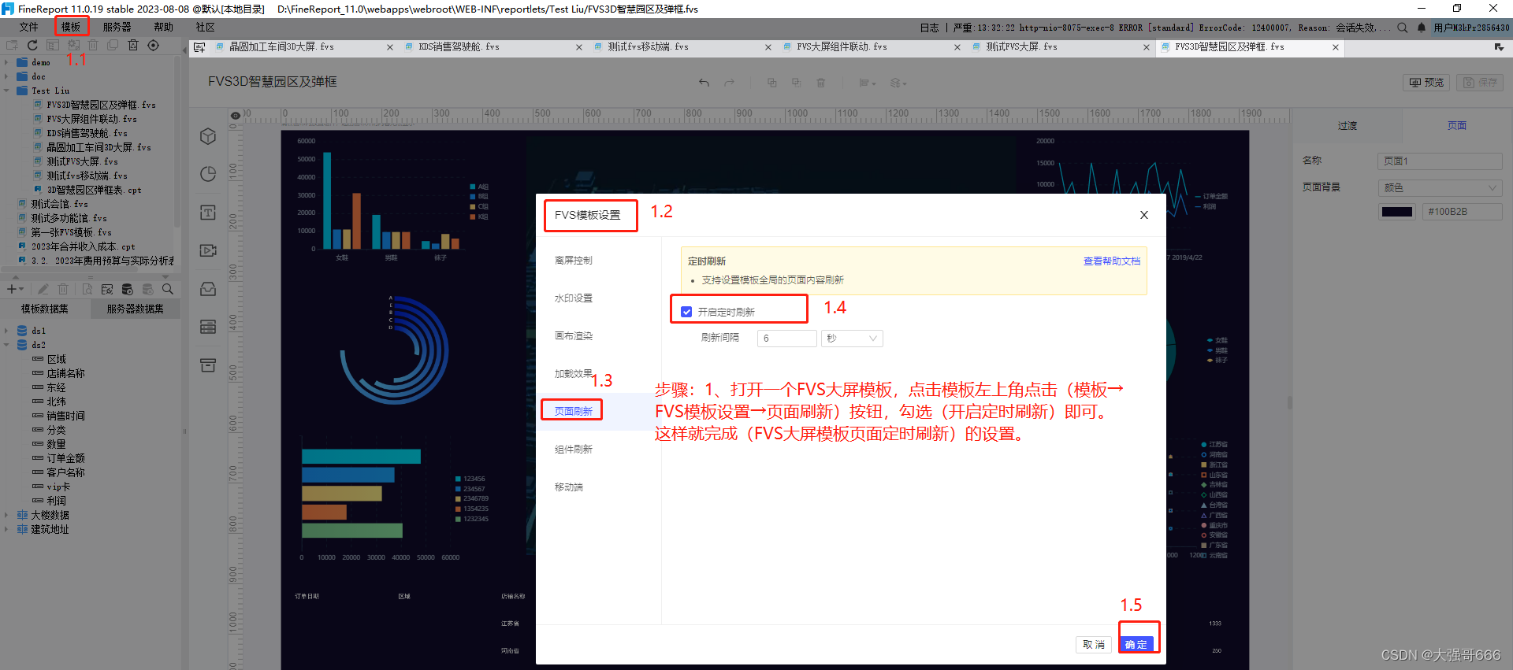The width and height of the screenshot is (1513, 670).
Task: Open the 秒 time unit dropdown
Action: coord(852,339)
